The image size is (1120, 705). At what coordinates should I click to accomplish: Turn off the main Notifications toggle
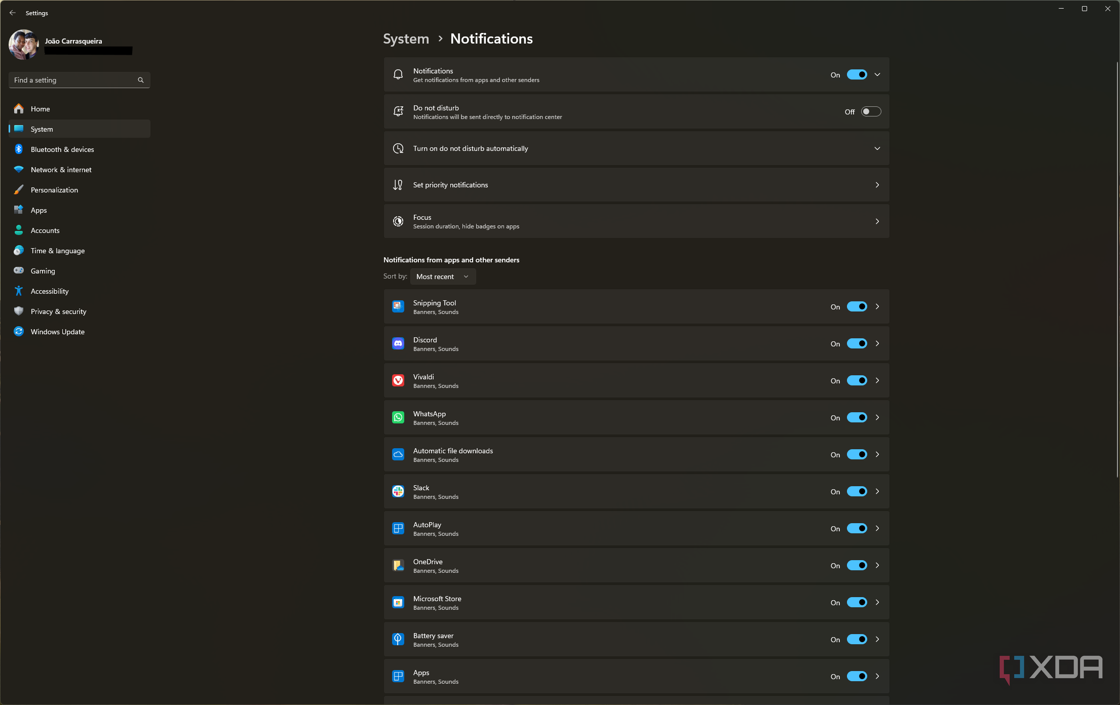857,74
